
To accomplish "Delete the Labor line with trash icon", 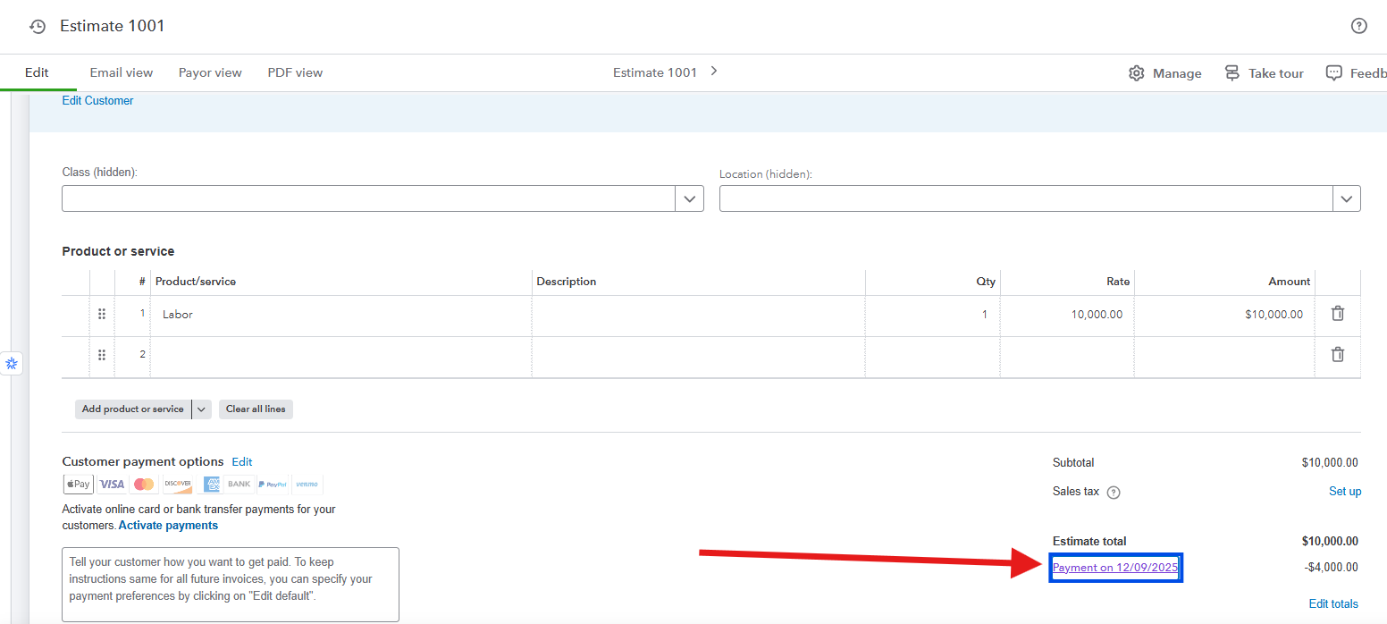I will (1337, 314).
